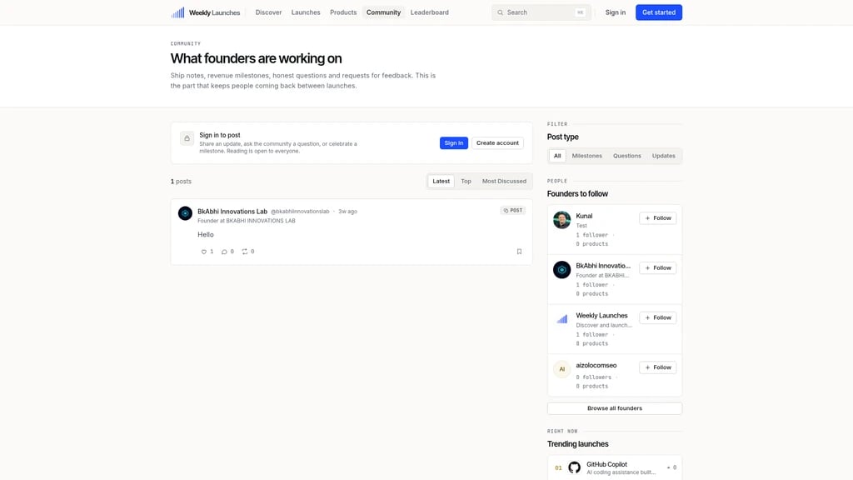Click the '1 posts' count text
This screenshot has width=853, height=480.
[x=181, y=181]
